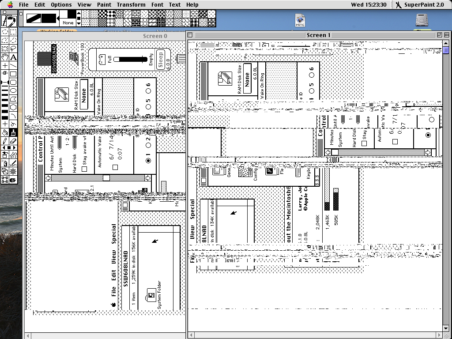Select the freeform selection tool
This screenshot has height=339, width=452.
13,40
